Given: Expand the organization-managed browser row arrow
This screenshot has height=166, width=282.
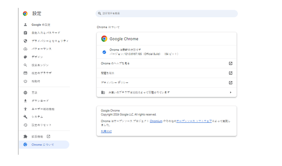Looking at the screenshot, I should coord(230,92).
